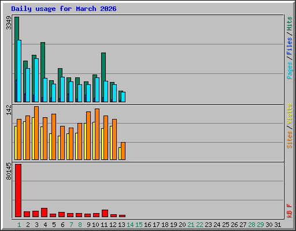Image resolution: width=296 pixels, height=231 pixels.
Task: Click the 'Daily usage for March 2026' title
Action: tap(64, 9)
